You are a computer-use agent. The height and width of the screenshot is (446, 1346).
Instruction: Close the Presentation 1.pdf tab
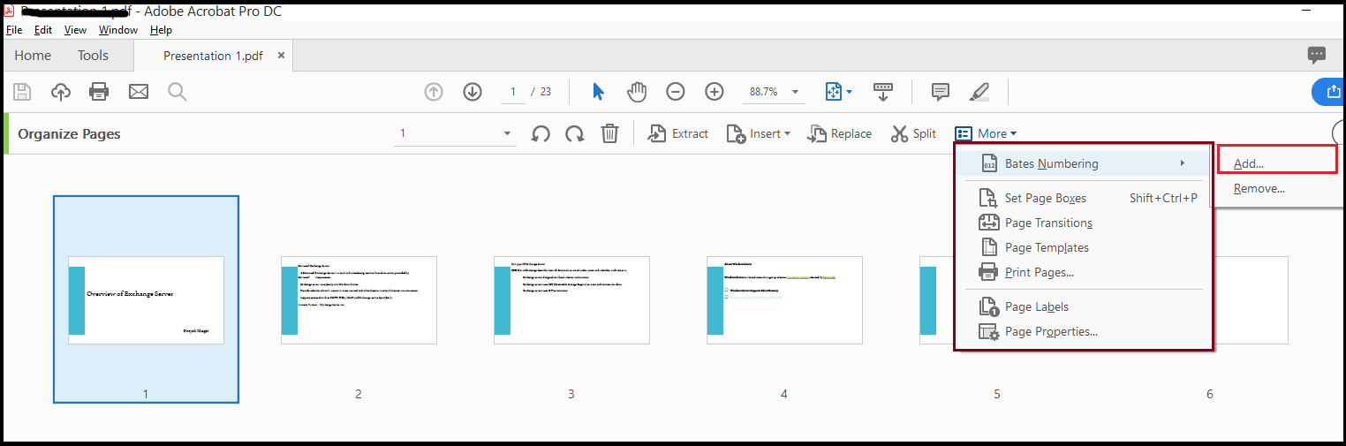click(x=281, y=55)
